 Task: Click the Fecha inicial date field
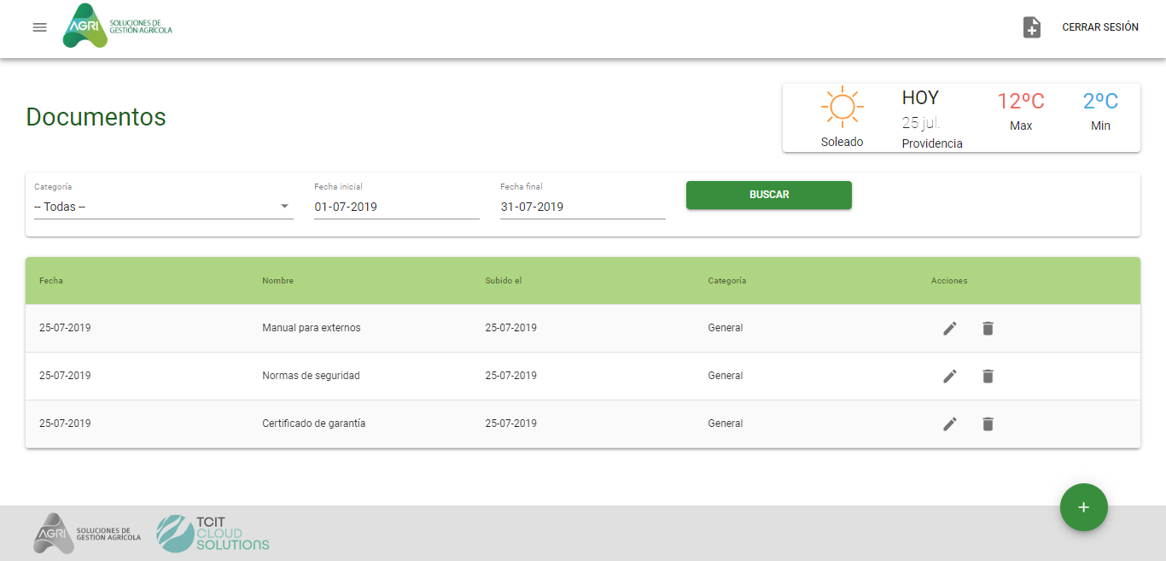click(x=396, y=207)
